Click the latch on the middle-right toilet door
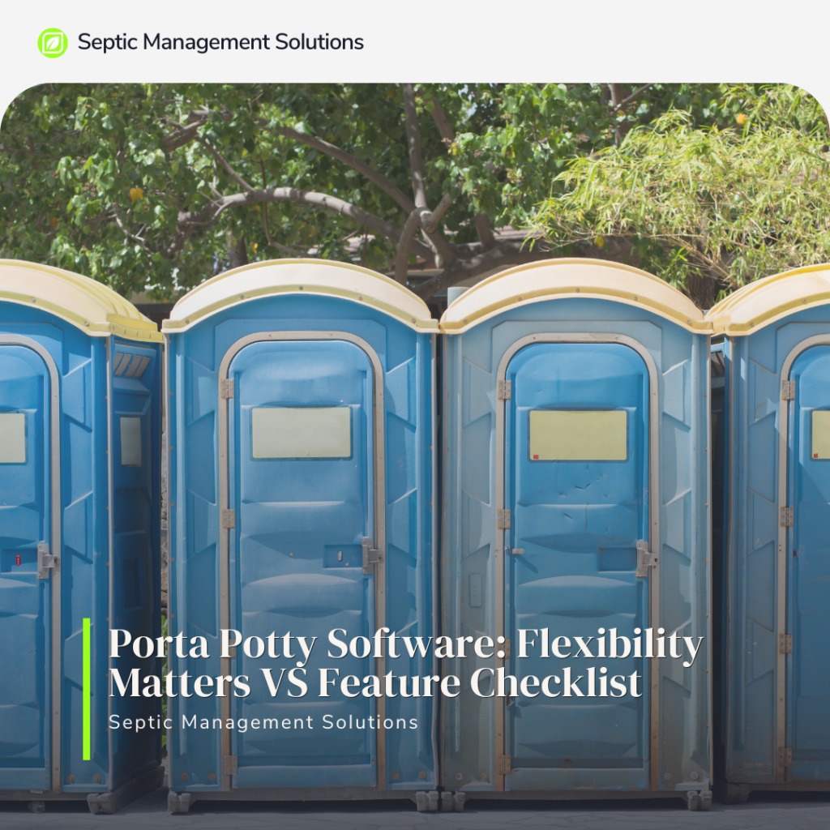830x830 pixels. click(646, 558)
